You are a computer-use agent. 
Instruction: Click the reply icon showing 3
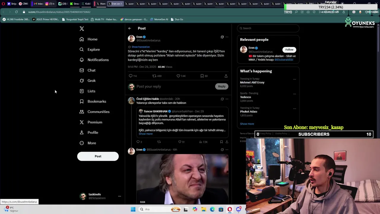[x=138, y=142]
